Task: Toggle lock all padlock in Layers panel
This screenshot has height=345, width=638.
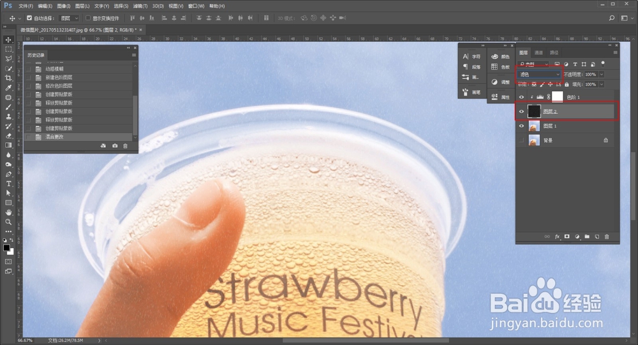Action: [x=567, y=84]
